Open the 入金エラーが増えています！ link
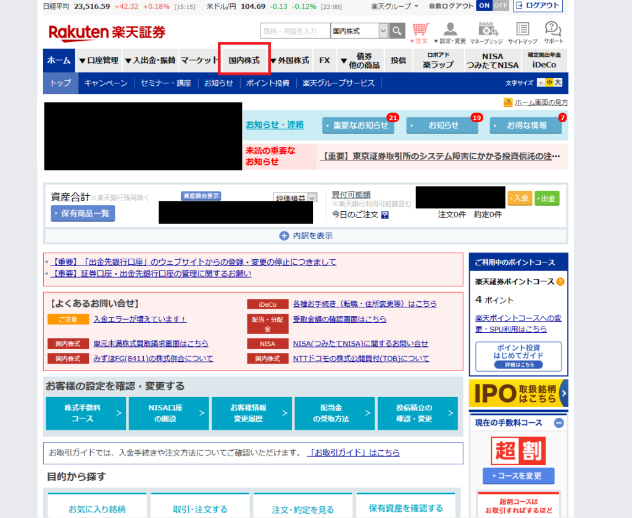632x518 pixels. 140,319
